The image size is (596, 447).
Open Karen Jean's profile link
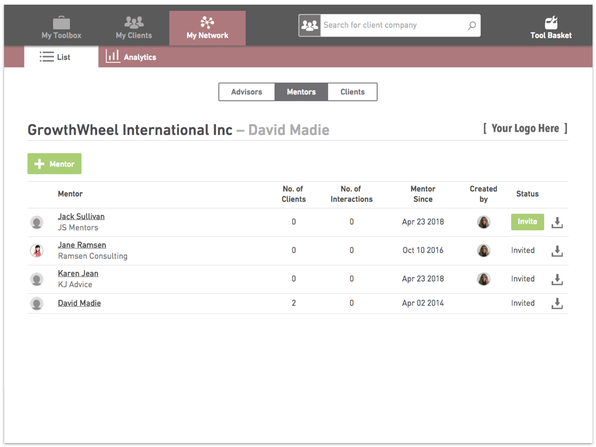pos(78,274)
